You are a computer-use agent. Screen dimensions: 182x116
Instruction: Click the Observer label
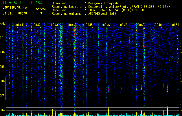coord(59,3)
